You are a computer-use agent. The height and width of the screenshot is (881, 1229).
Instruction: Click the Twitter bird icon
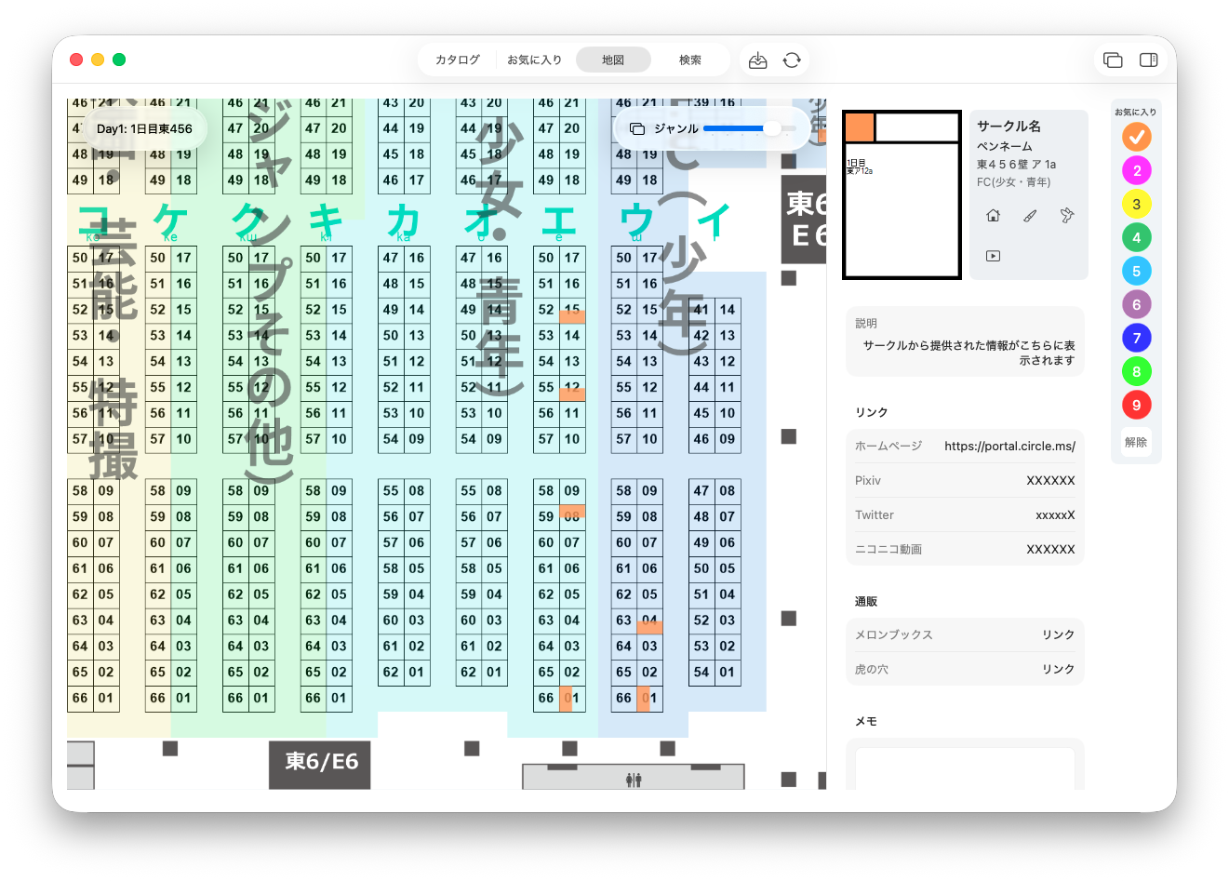(1067, 216)
